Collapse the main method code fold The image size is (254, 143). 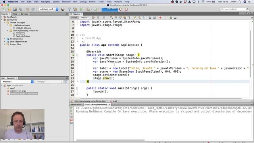(77, 88)
